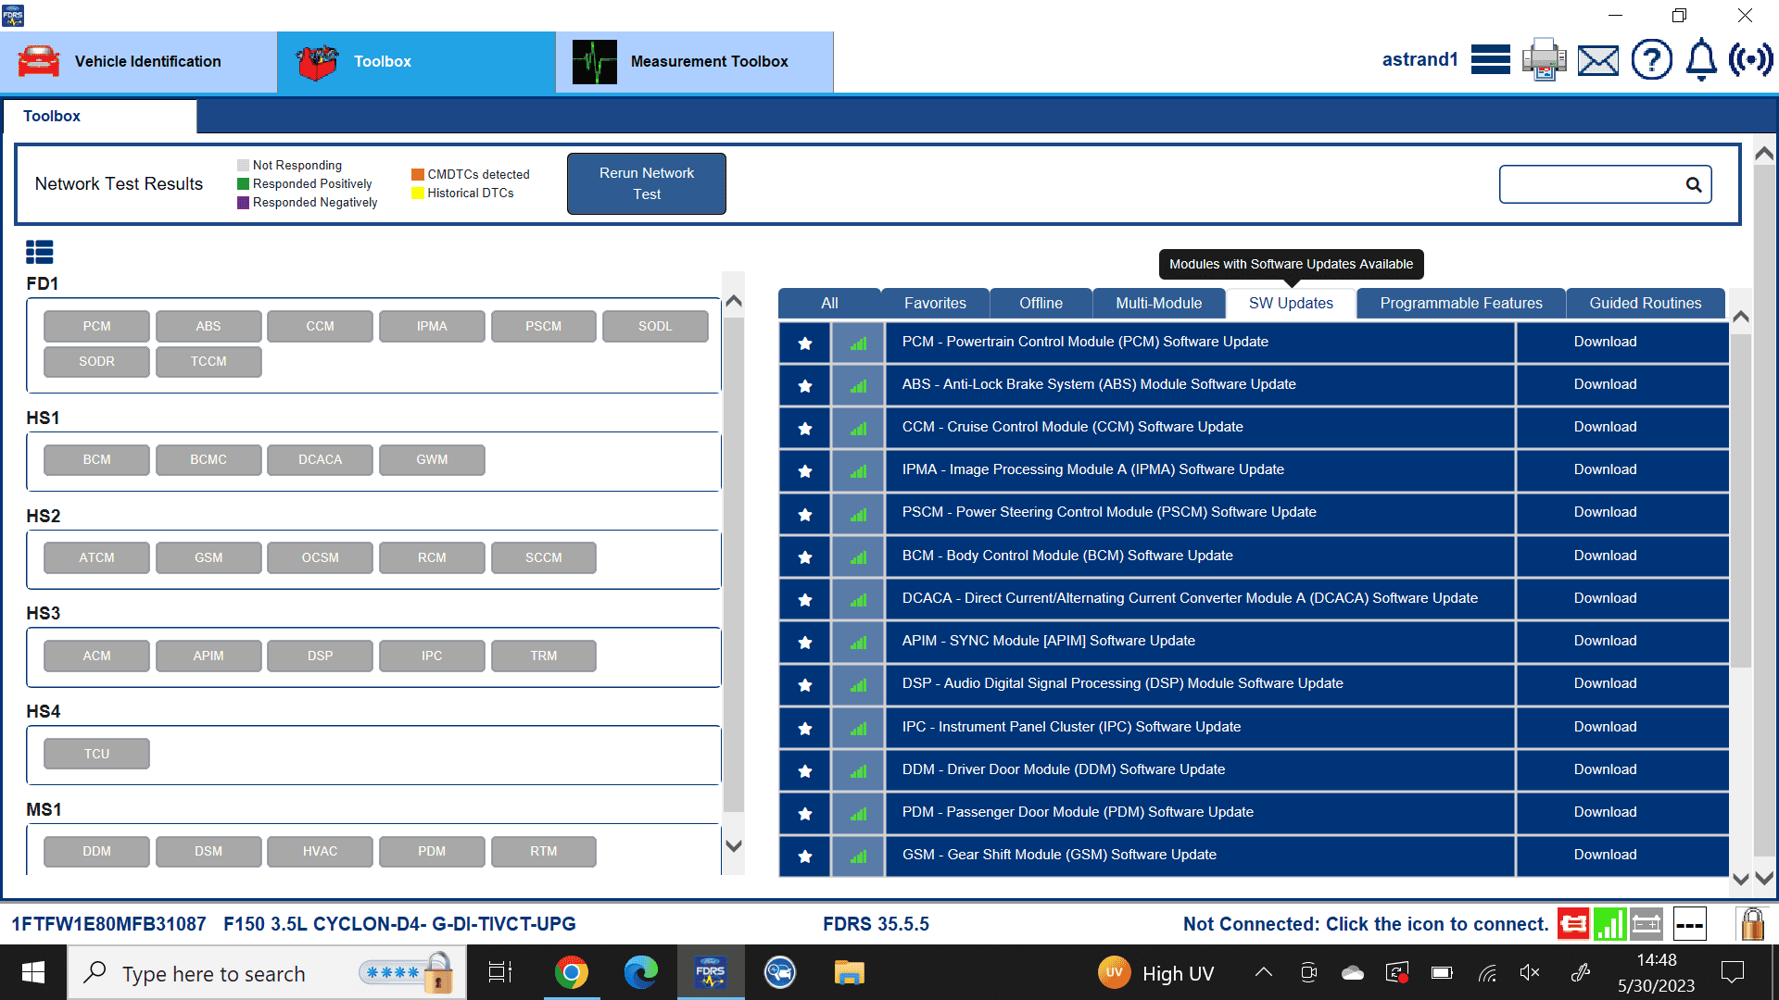Click down arrow of module list scrollbar
This screenshot has height=1000, width=1779.
coord(734,845)
